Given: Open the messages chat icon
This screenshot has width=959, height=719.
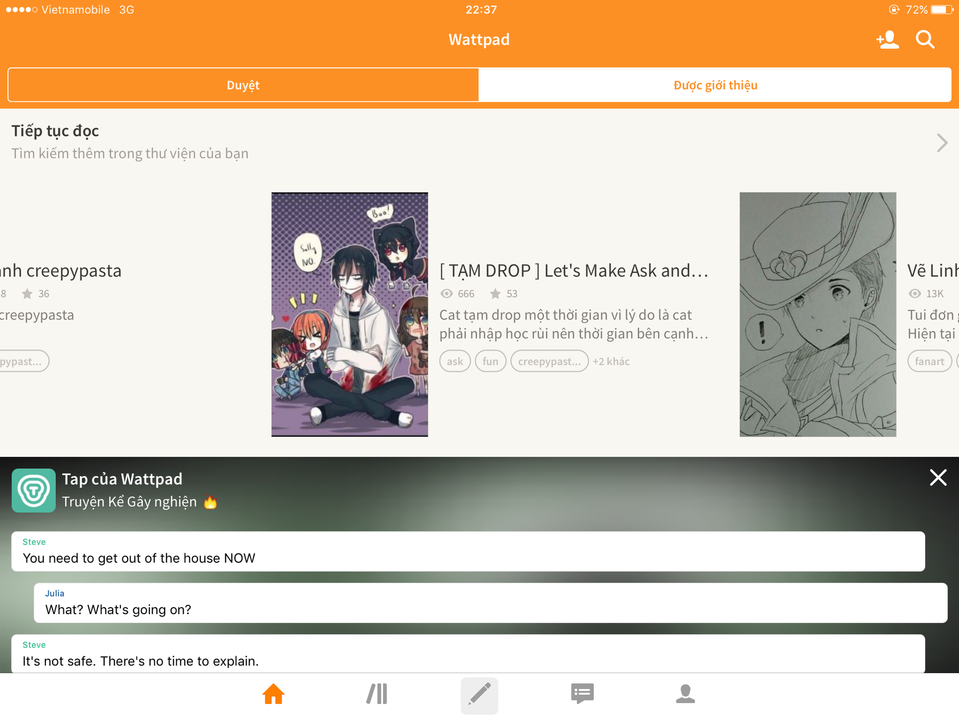Looking at the screenshot, I should 582,694.
